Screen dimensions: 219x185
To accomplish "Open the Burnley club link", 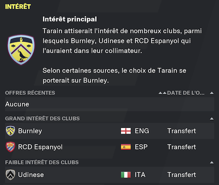I will (x=30, y=131).
